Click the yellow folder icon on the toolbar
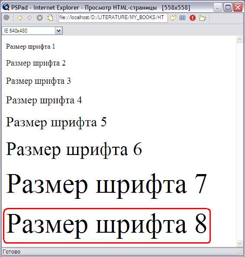The width and height of the screenshot is (245, 257). coord(203,17)
